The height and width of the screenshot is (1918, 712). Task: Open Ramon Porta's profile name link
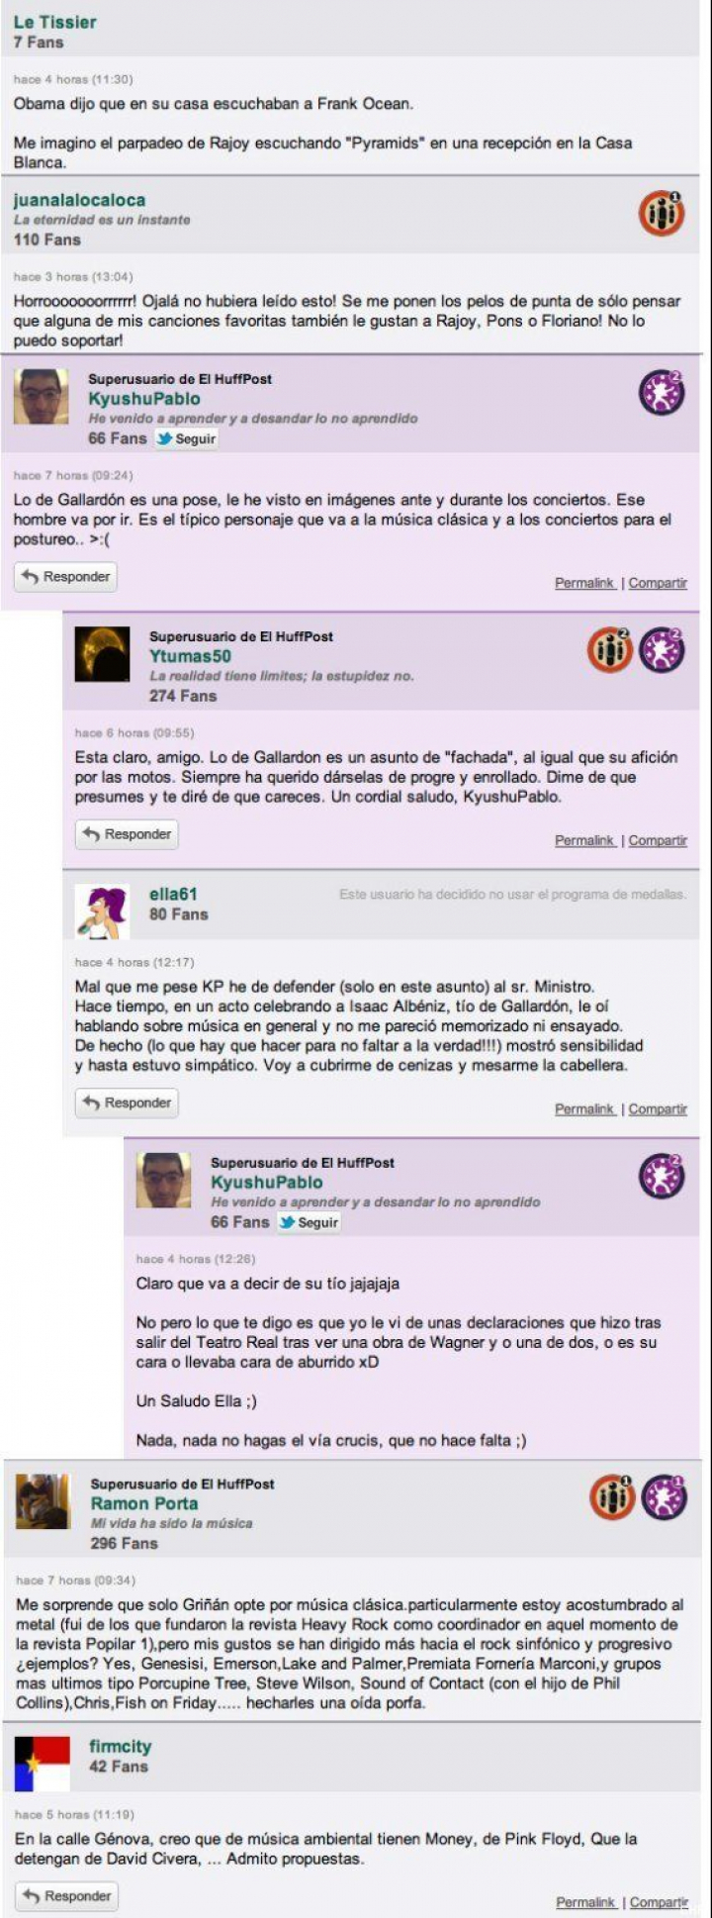(x=144, y=1503)
